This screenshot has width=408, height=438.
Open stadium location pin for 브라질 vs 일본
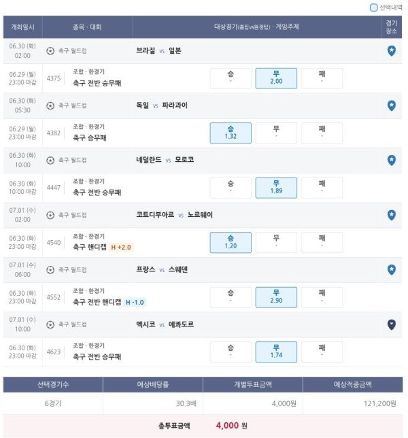point(391,51)
